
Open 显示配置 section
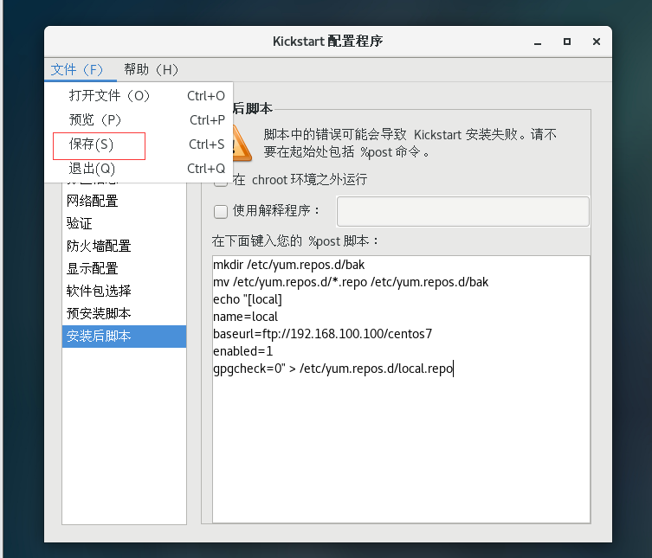click(124, 268)
